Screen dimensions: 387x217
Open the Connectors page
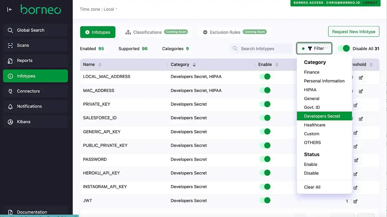(x=35, y=91)
